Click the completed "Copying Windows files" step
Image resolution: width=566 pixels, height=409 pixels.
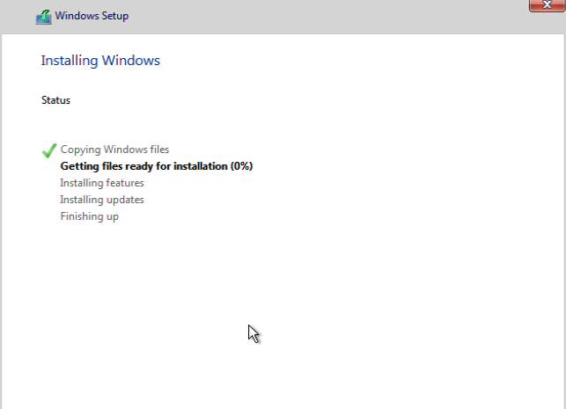pos(114,150)
